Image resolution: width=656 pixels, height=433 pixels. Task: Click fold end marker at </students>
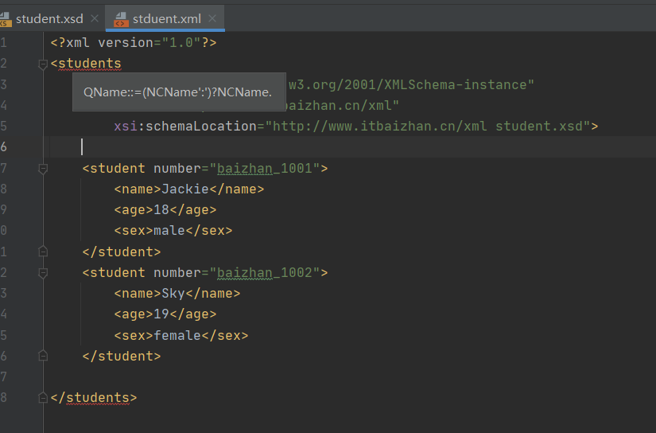43,397
